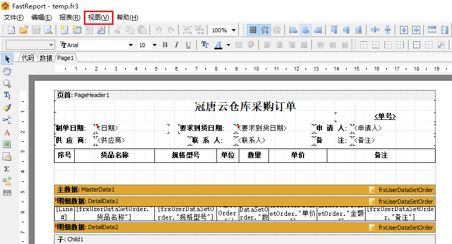Open page settings with the wrench icon

[101, 30]
